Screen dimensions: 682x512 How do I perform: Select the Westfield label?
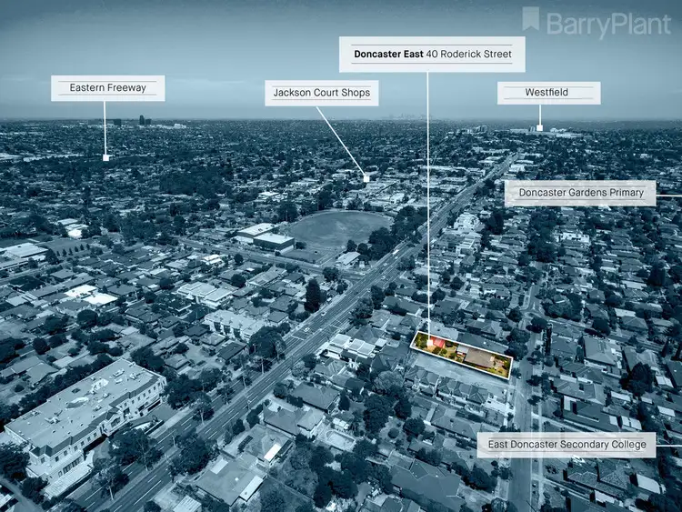click(x=548, y=93)
